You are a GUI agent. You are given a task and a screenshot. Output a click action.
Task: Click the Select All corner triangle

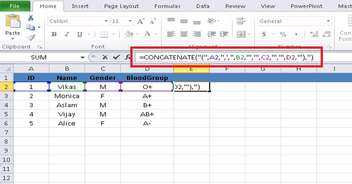(x=8, y=69)
